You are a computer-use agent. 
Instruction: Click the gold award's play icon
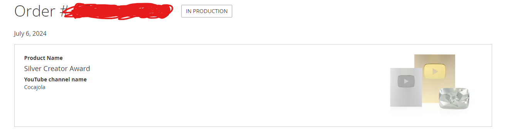[435, 71]
